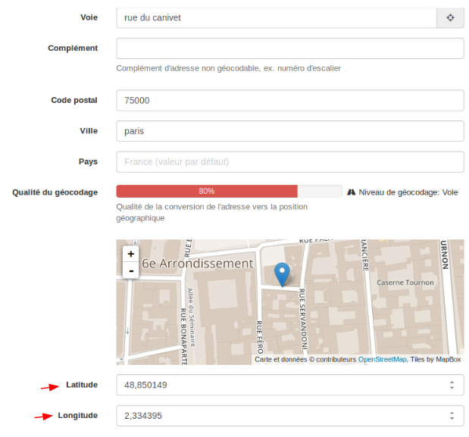Zoom in with the map plus button

pos(131,254)
